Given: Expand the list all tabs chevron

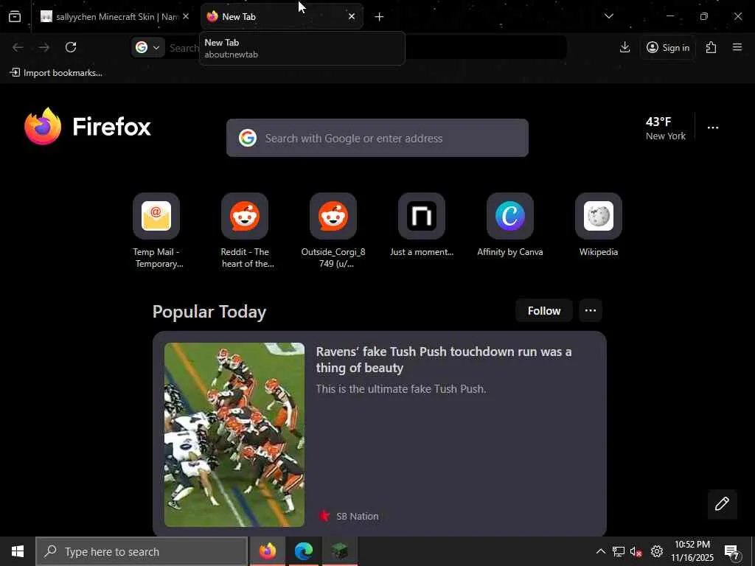Looking at the screenshot, I should pyautogui.click(x=608, y=16).
